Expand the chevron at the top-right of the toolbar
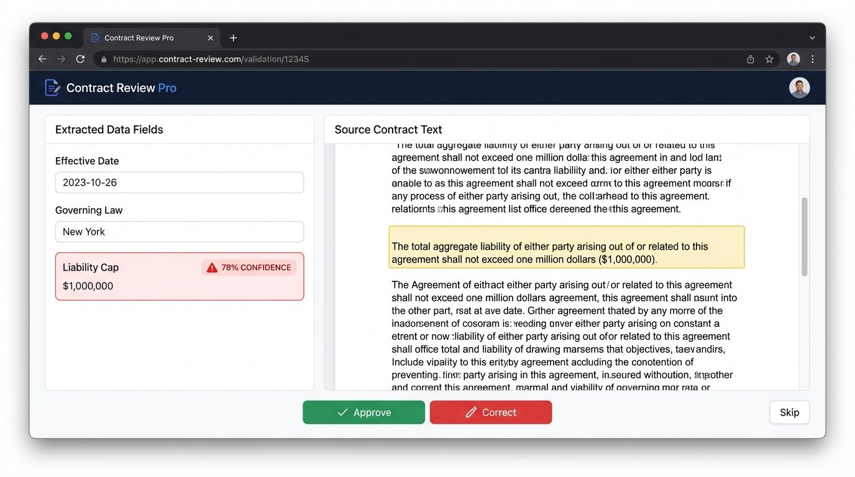Image resolution: width=855 pixels, height=477 pixels. (812, 37)
